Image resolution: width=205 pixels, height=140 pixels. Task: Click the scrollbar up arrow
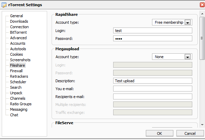pos(202,14)
